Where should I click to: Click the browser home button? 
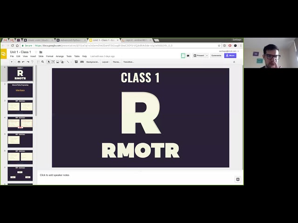click(x=17, y=46)
